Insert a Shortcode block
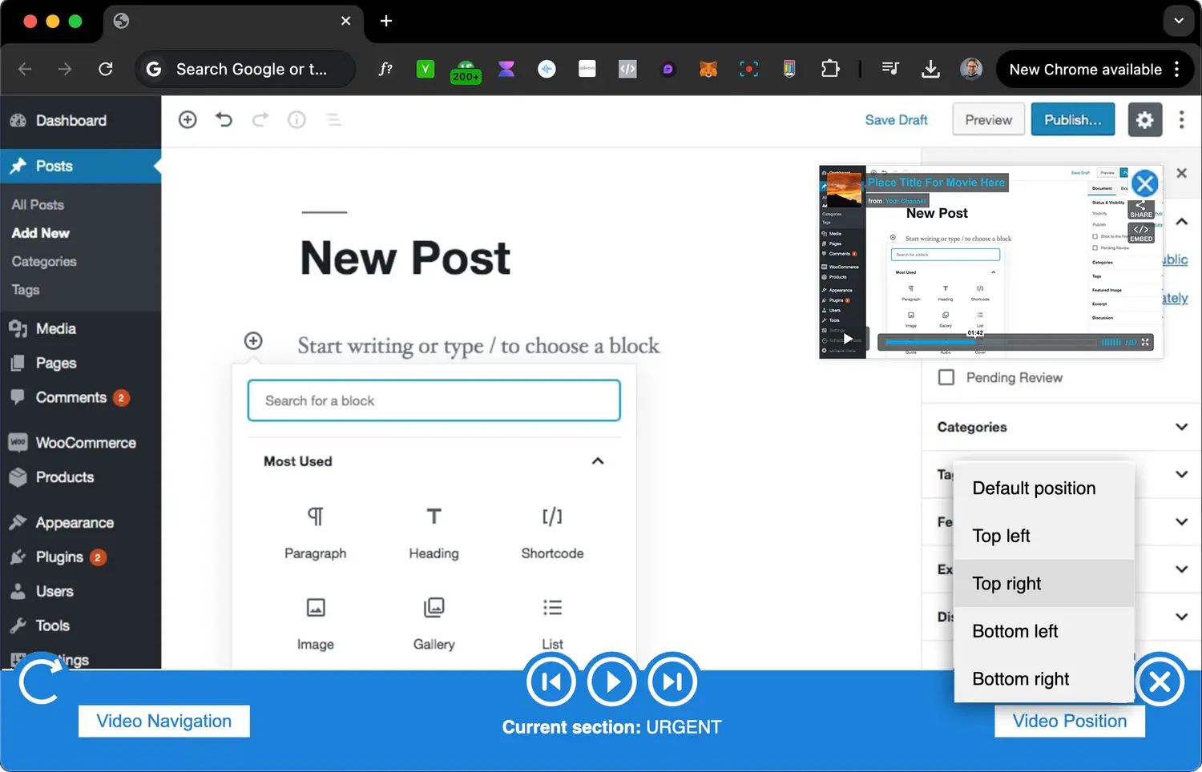1202x772 pixels. click(552, 531)
